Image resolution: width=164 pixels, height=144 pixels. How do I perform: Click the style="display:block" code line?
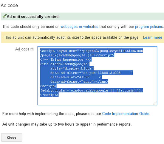click(72, 68)
